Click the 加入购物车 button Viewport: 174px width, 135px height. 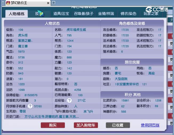pyautogui.click(x=86, y=125)
